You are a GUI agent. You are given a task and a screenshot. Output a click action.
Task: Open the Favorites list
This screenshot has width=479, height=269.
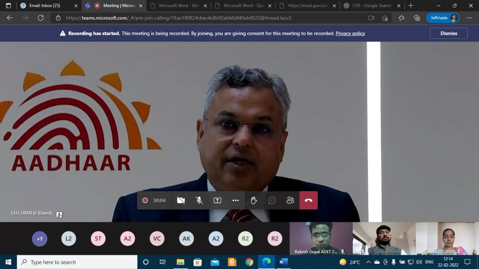click(x=402, y=18)
